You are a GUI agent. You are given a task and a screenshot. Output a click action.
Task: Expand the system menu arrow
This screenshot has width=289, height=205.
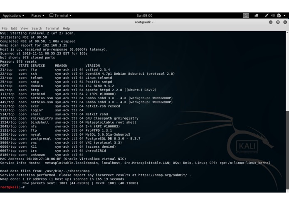284,16
